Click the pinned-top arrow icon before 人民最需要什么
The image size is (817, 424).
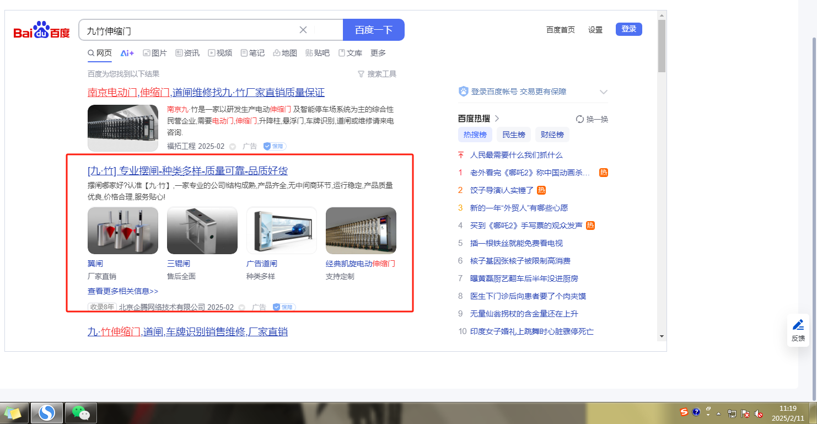coord(461,155)
